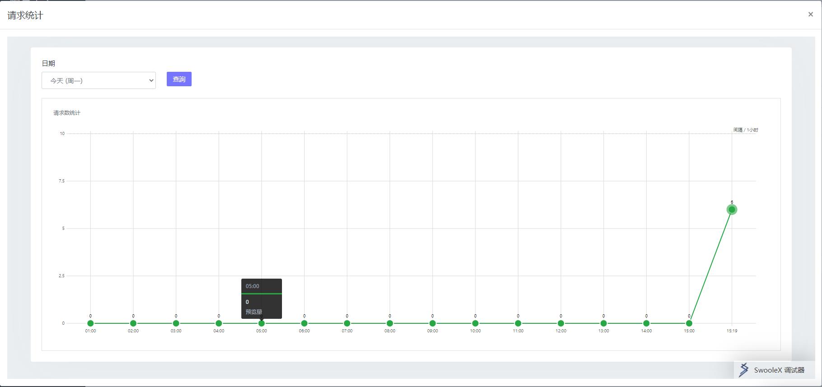Click the 15:19 x-axis label
This screenshot has width=822, height=387.
[x=732, y=331]
